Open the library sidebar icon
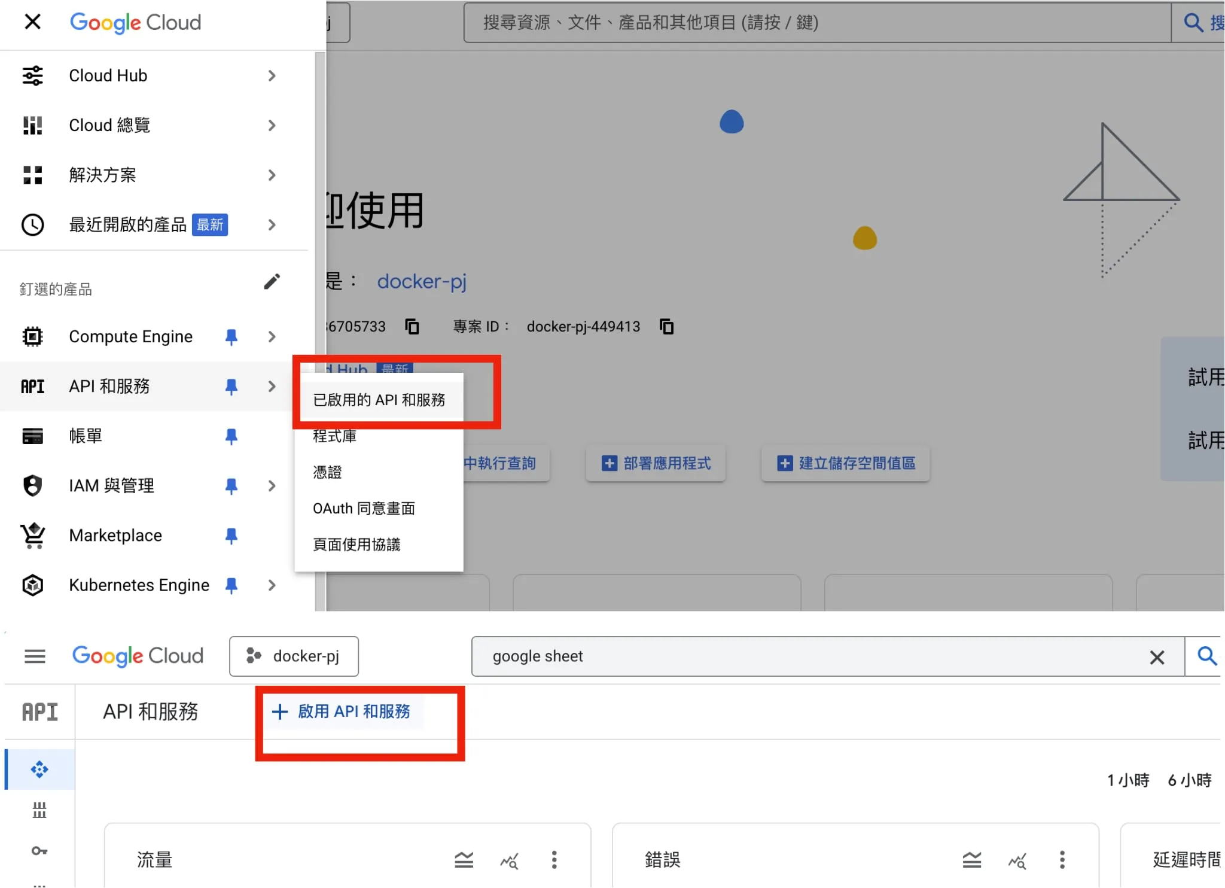The width and height of the screenshot is (1225, 888). pos(39,811)
